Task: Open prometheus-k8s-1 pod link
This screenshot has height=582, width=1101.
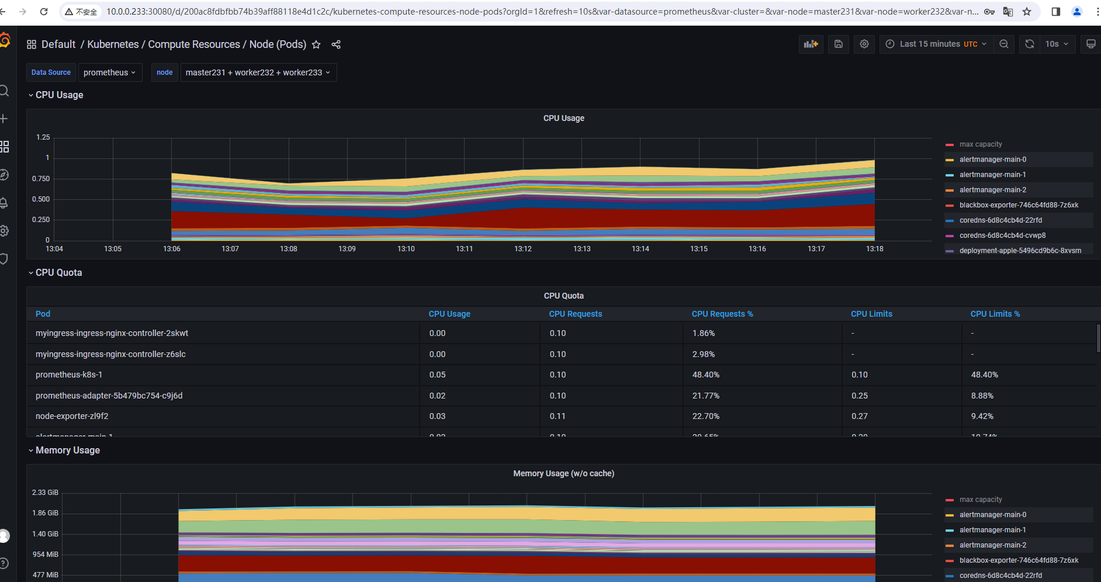Action: (x=69, y=375)
